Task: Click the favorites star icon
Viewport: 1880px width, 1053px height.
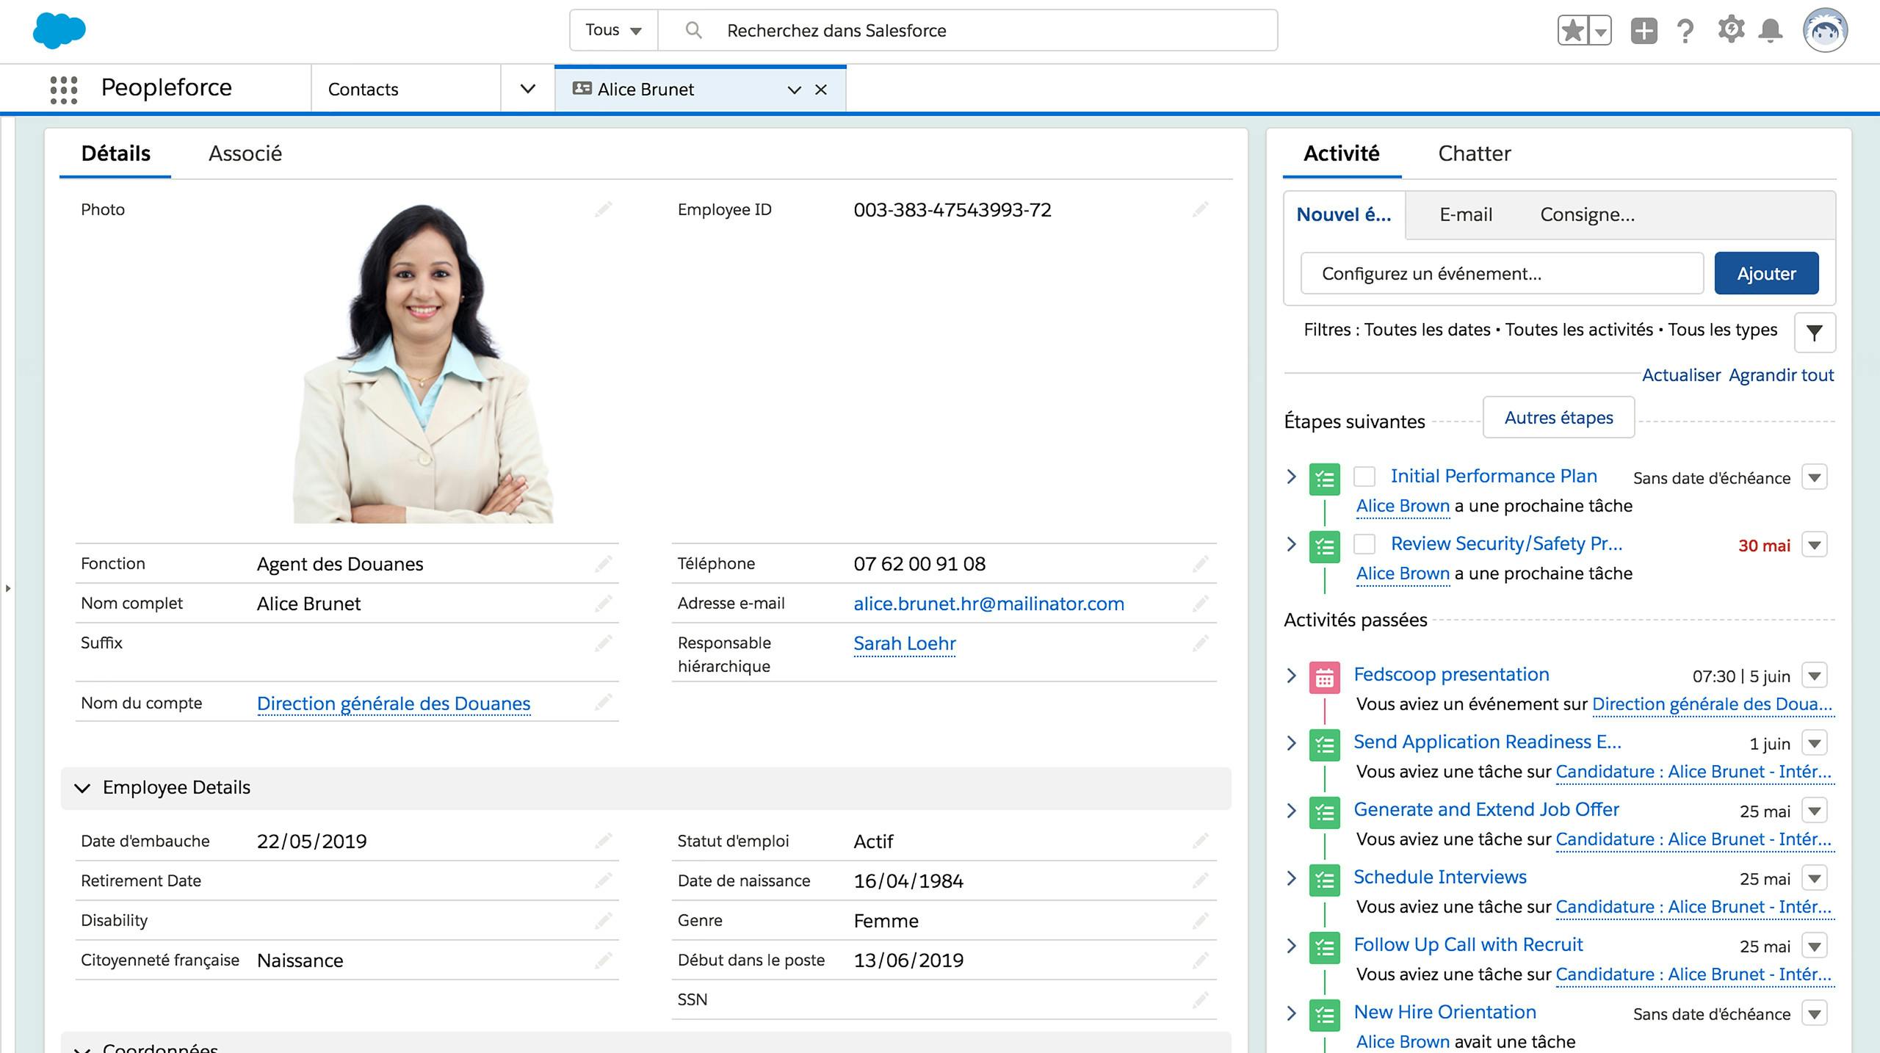Action: pyautogui.click(x=1572, y=31)
